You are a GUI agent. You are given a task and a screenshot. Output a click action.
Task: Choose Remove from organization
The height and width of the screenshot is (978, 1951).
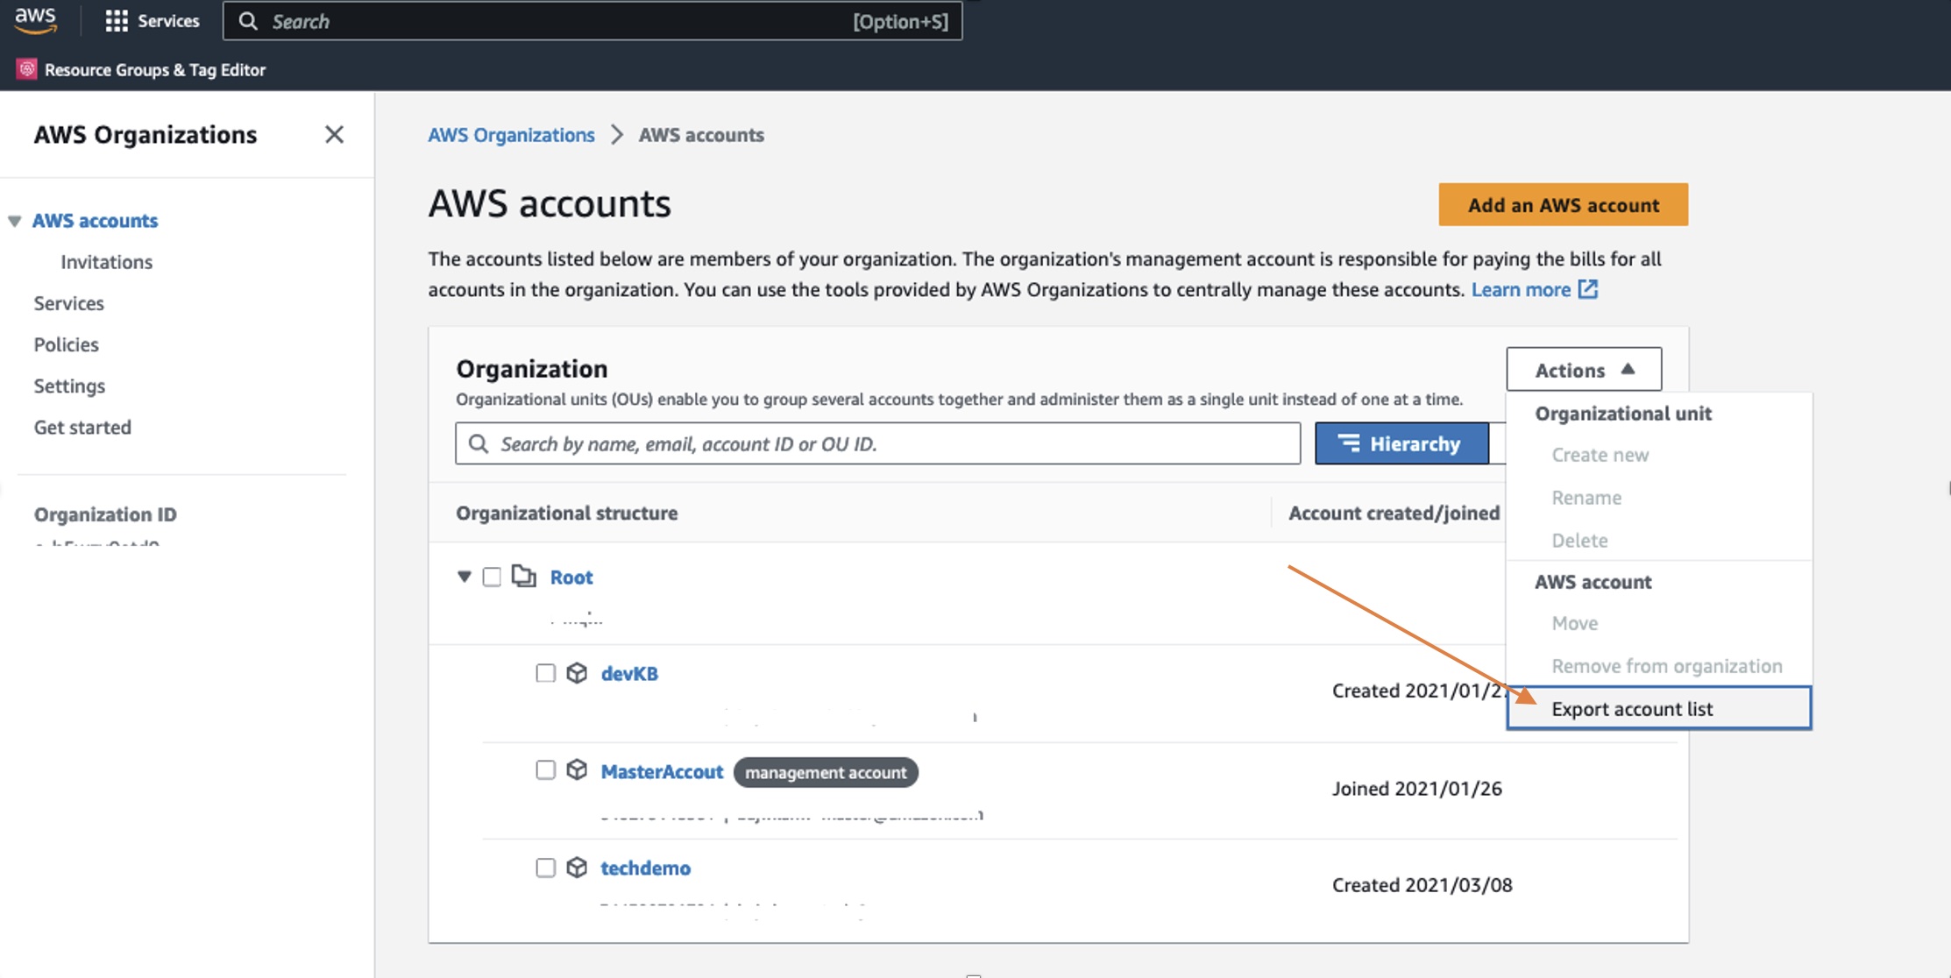(1666, 666)
